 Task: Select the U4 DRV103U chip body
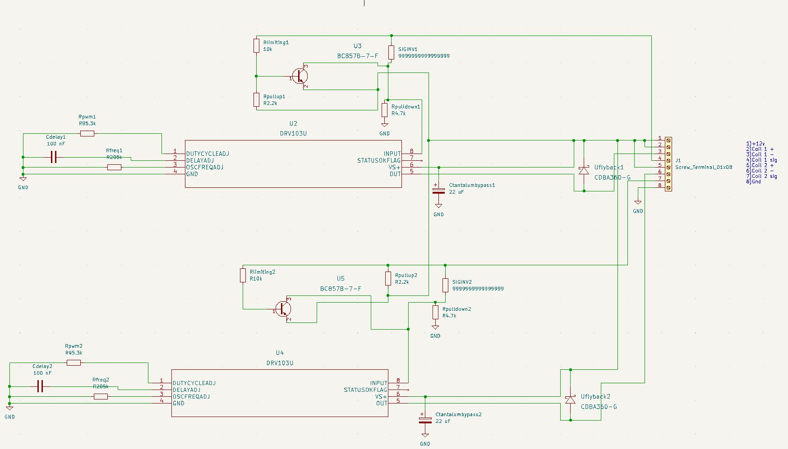point(280,393)
